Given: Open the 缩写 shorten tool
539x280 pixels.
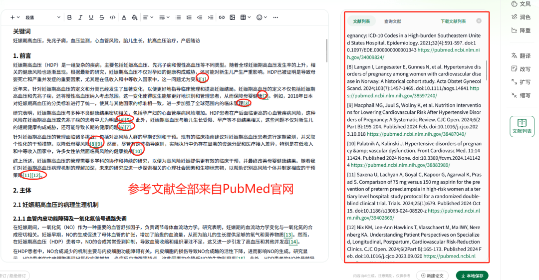Looking at the screenshot, I should coord(521,95).
